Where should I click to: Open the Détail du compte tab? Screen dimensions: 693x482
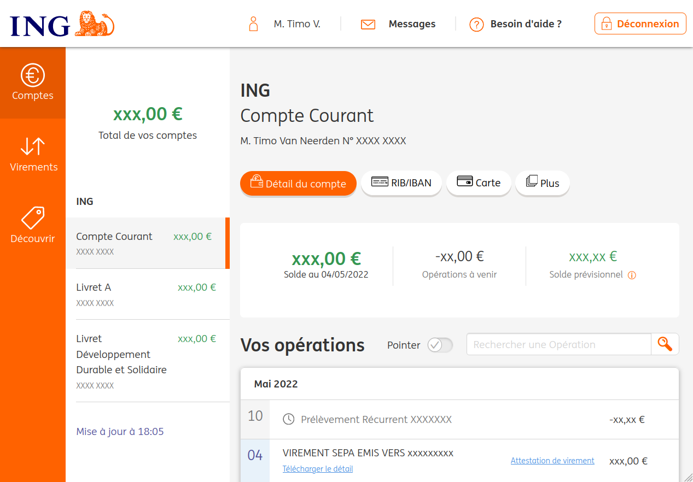298,183
